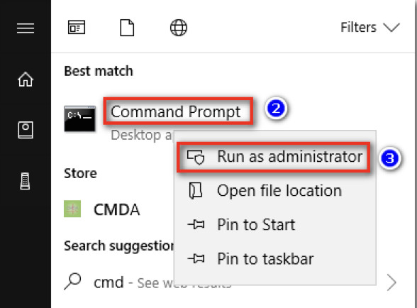Open the hamburger menu in the sidebar
The width and height of the screenshot is (417, 308).
pos(26,28)
